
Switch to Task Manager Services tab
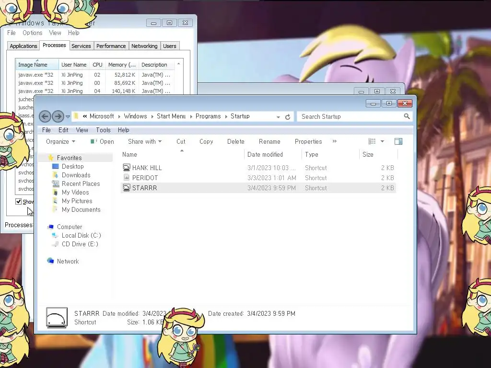pyautogui.click(x=81, y=46)
